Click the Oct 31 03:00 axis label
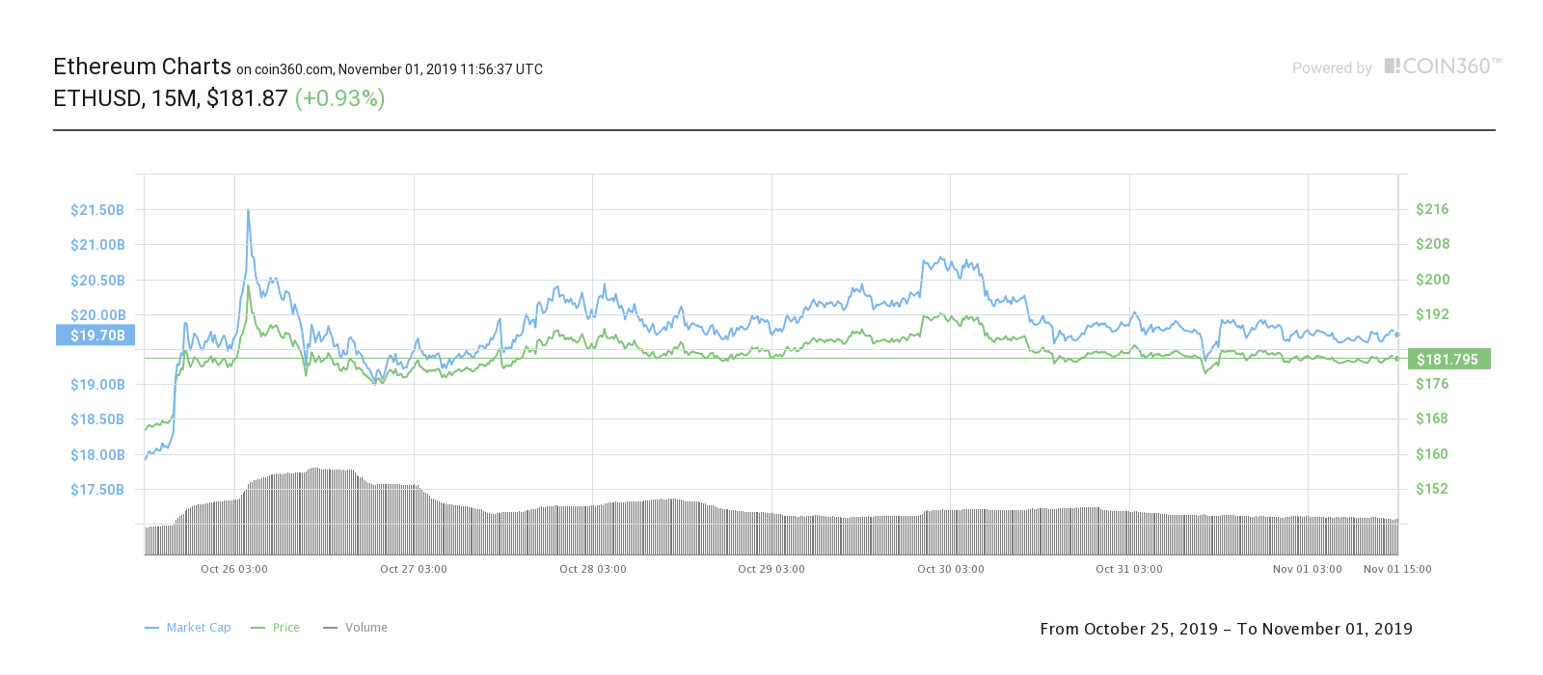Image resolution: width=1543 pixels, height=675 pixels. click(x=1129, y=569)
